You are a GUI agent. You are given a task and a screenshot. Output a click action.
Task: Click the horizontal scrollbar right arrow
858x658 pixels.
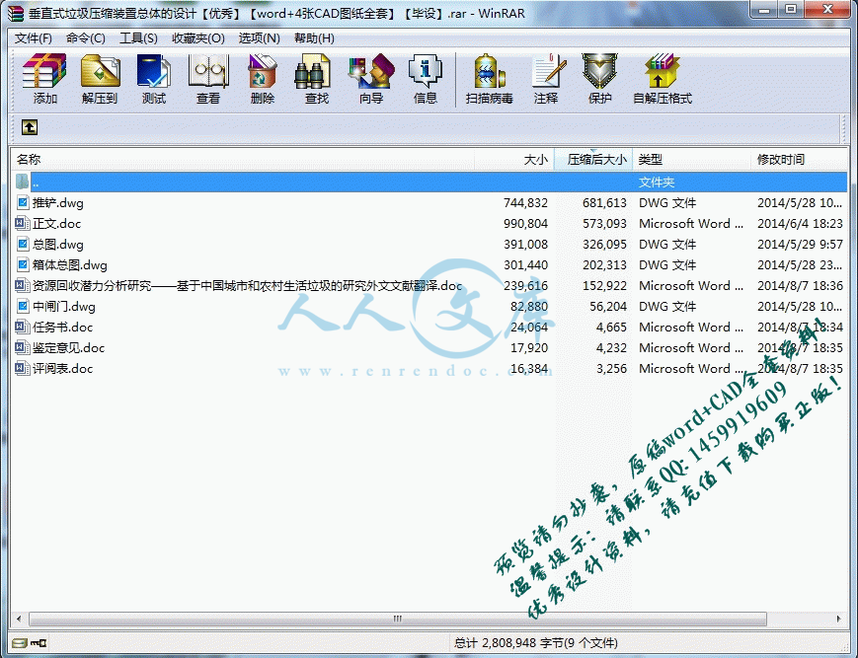pos(839,619)
